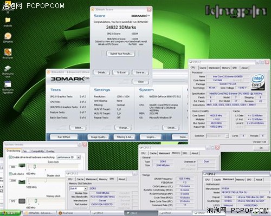271x216 pixels.
Task: Click the Memory clock slider handle
Action: click(36, 201)
